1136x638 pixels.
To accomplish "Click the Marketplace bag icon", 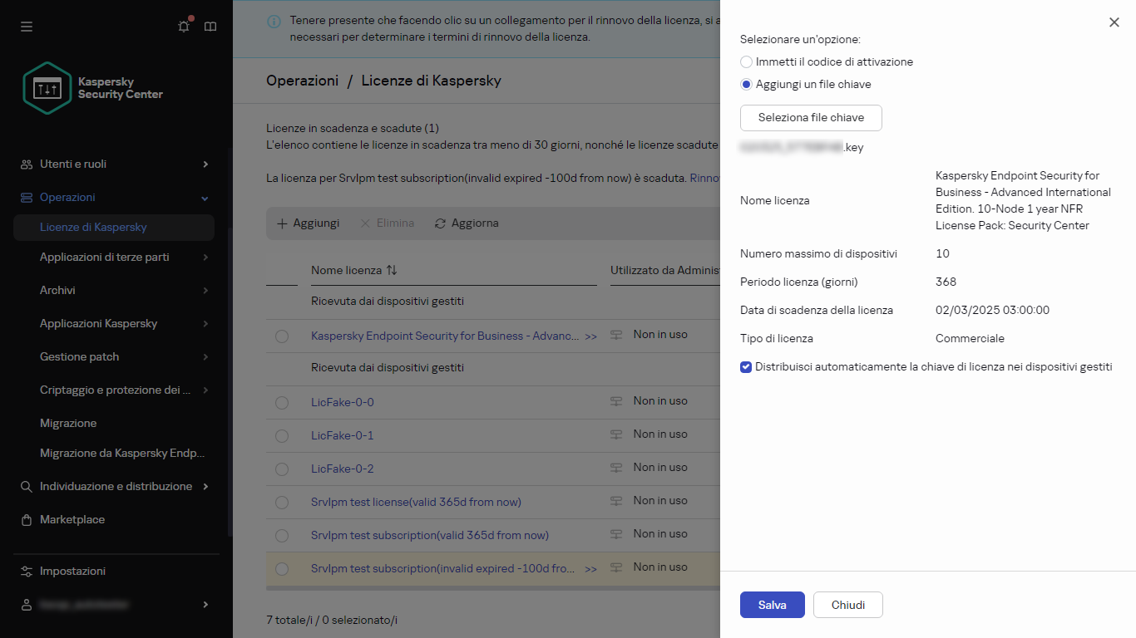I will tap(27, 520).
